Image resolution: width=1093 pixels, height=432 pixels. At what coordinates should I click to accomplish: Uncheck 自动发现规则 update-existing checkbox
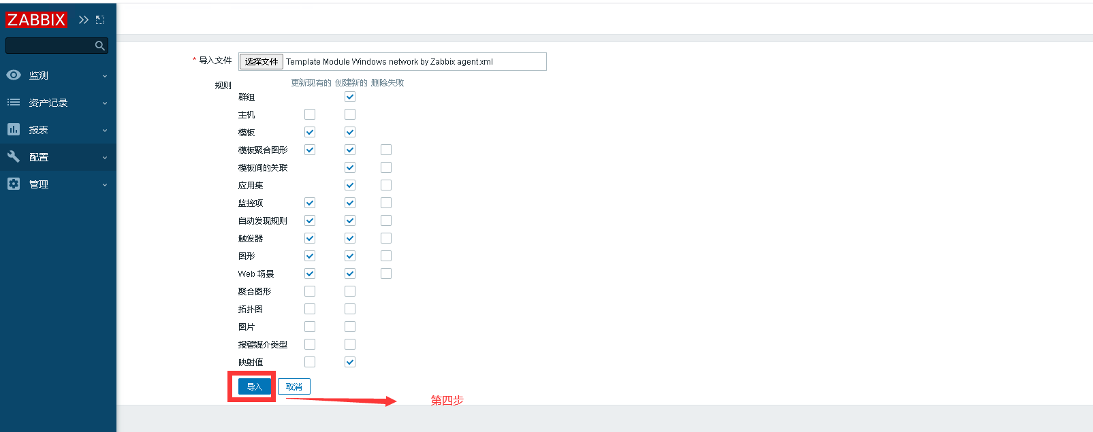point(310,220)
